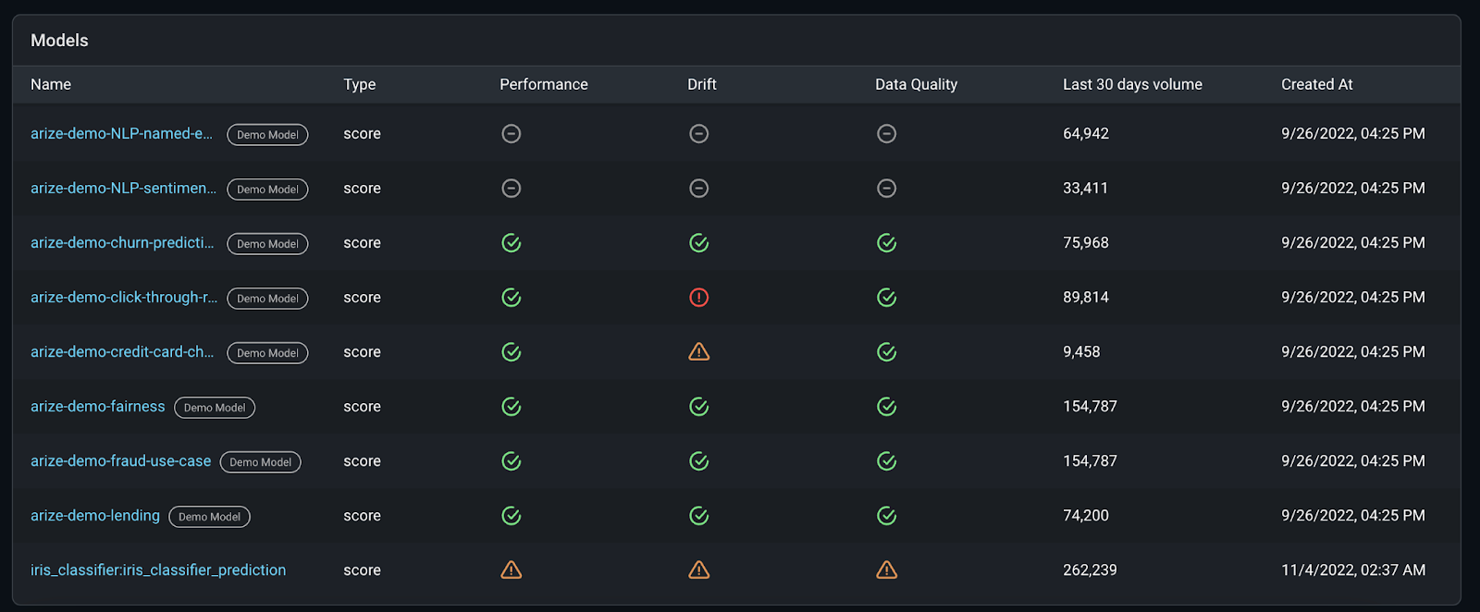Click the Performance checkmark in the arize-demo-fairness row
Image resolution: width=1480 pixels, height=612 pixels.
click(512, 407)
